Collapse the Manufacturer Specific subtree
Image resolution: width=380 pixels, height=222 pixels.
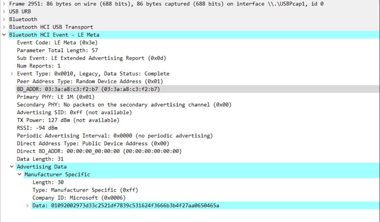click(19, 174)
